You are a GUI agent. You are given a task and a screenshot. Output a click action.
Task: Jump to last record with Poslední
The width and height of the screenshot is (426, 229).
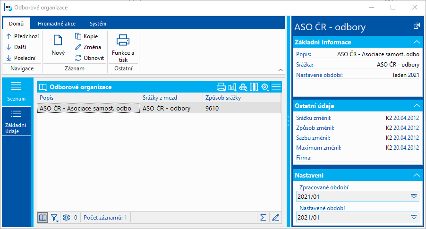click(x=21, y=58)
